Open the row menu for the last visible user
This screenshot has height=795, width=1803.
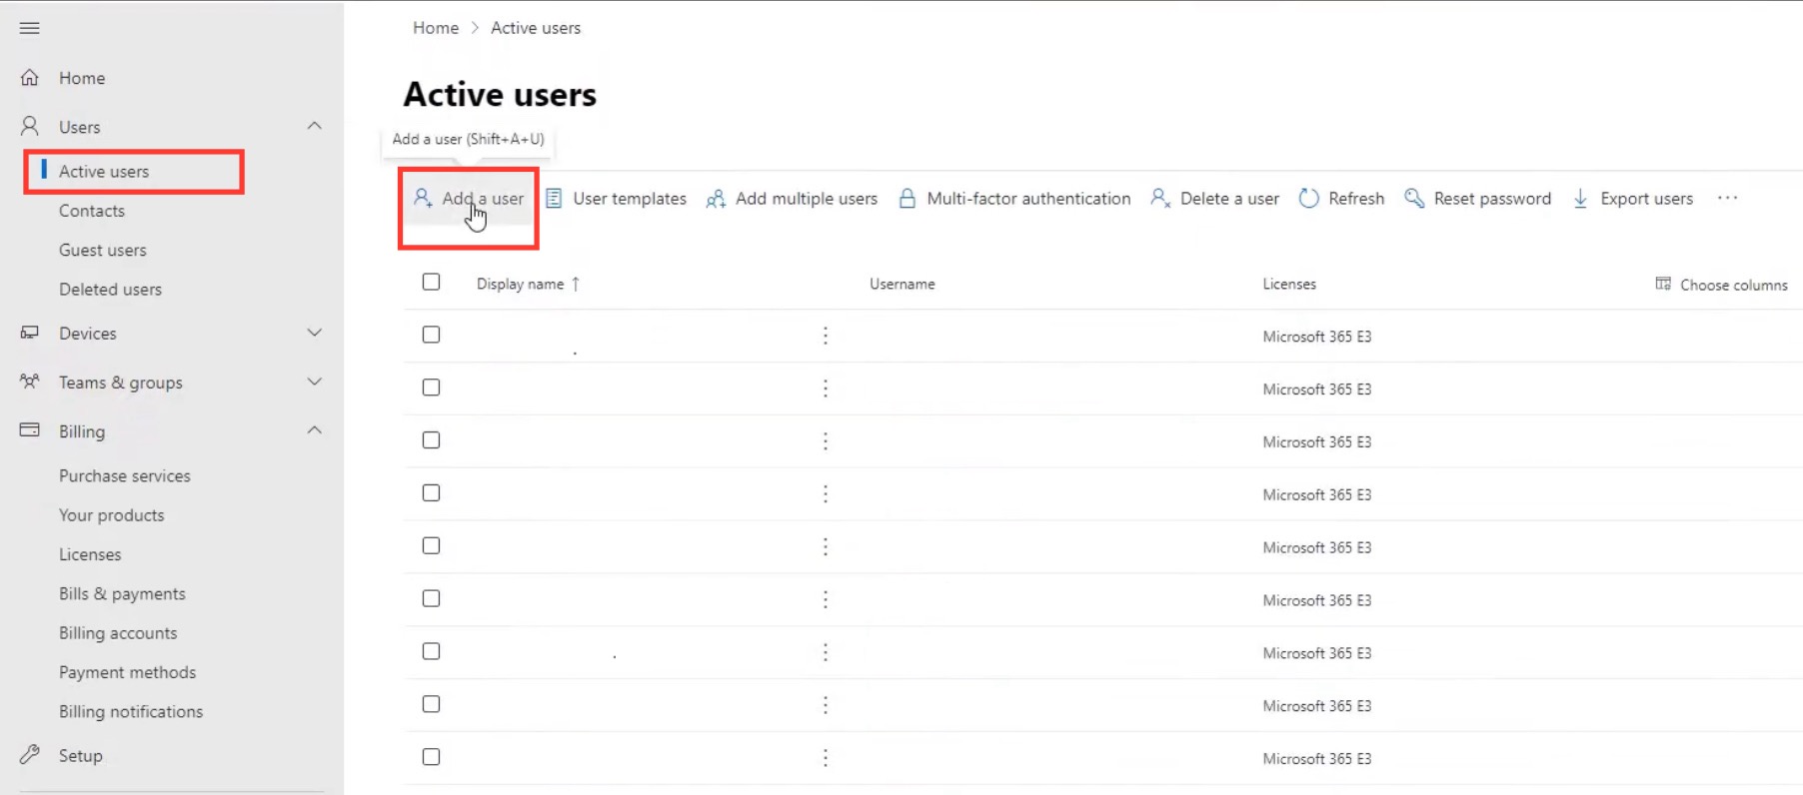(x=826, y=759)
